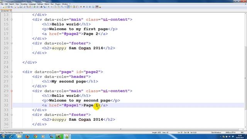This screenshot has width=247, height=139.
Task: Open the Plugins menu
Action: point(58,4)
